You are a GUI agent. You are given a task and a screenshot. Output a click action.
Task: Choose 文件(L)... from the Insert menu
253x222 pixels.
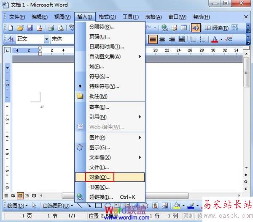[x=110, y=167]
